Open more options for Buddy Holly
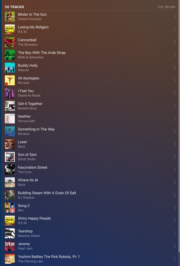Image resolution: width=180 pixels, height=266 pixels. (175, 68)
